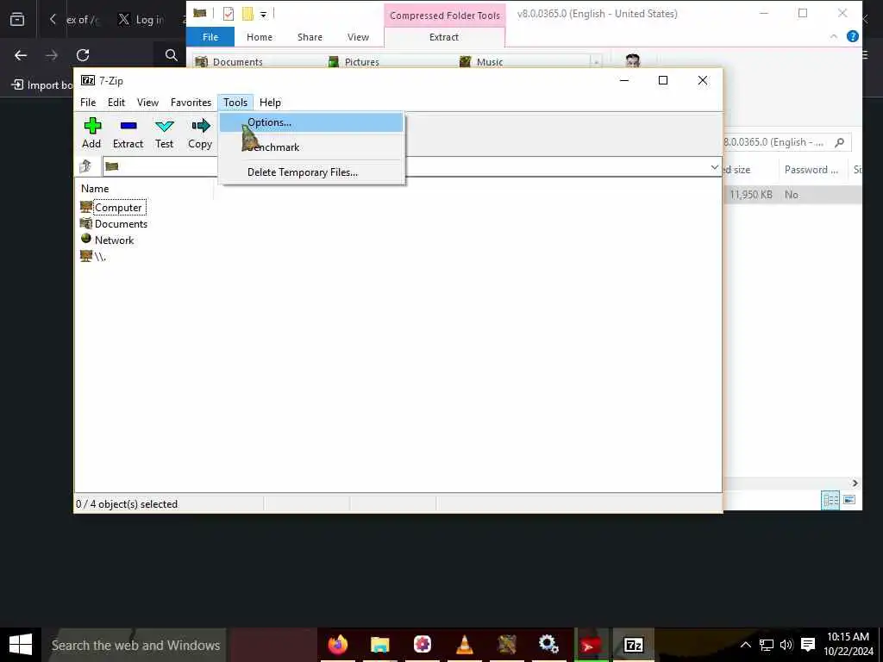Open the 7-Zip File menu
This screenshot has height=662, width=883.
click(88, 103)
